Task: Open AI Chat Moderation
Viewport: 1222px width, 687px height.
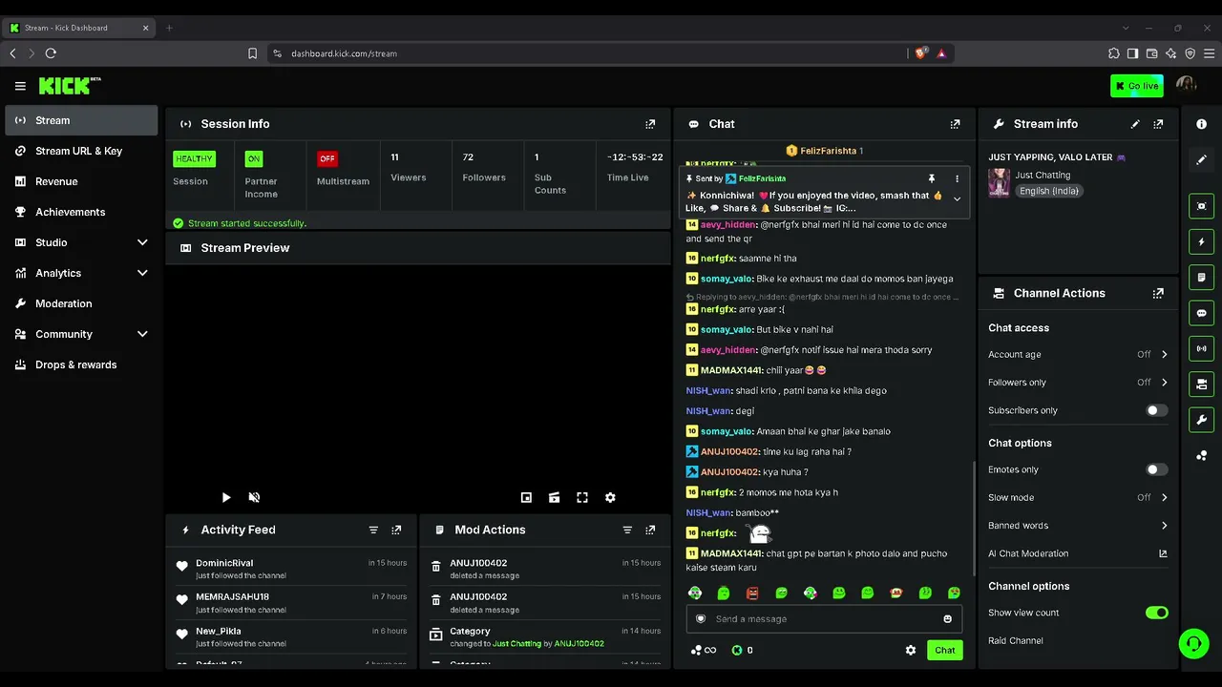Action: pos(1078,553)
